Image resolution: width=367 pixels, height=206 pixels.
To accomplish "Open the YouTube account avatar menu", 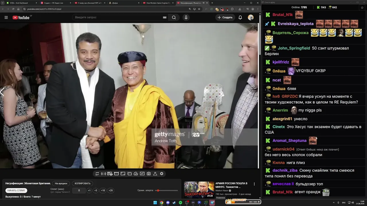I will click(251, 17).
